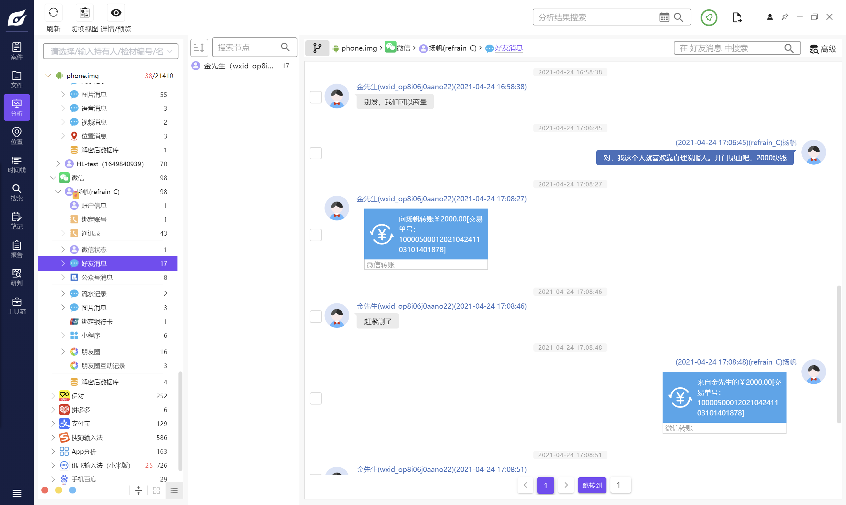The image size is (846, 505).
Task: Open the holder/evidence selection dropdown
Action: click(111, 51)
